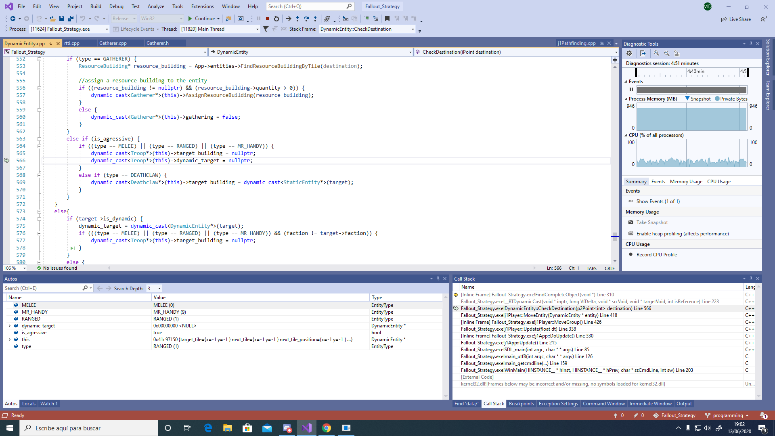Open the Search Depth dropdown in Autos
Viewport: 775px width, 436px height.
pos(159,288)
